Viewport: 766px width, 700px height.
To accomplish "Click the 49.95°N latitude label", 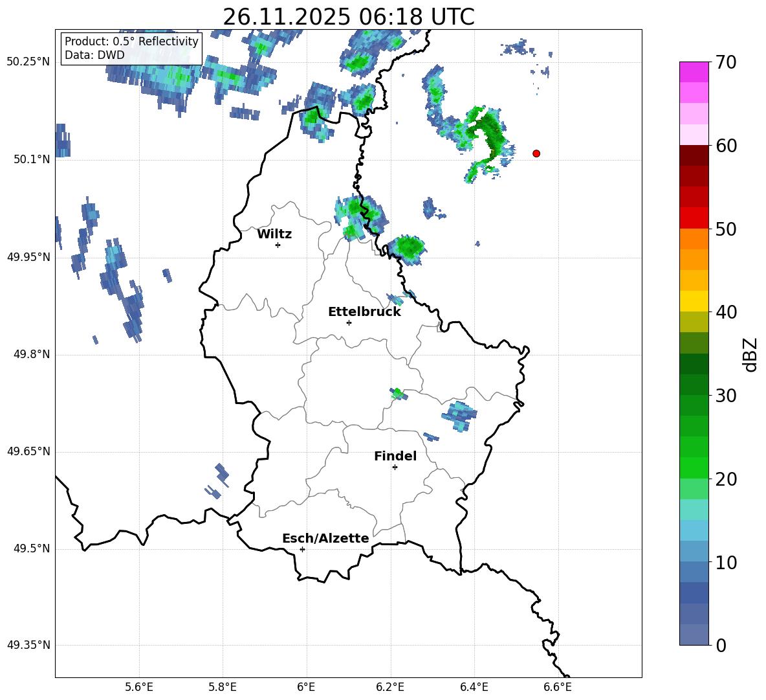I will pos(28,257).
